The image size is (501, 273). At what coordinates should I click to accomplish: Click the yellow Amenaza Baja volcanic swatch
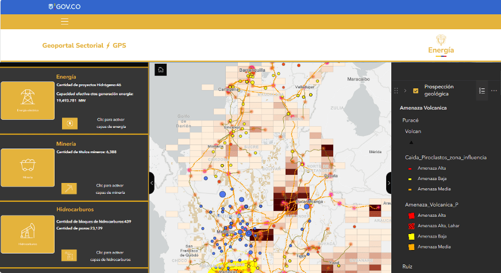(x=411, y=236)
